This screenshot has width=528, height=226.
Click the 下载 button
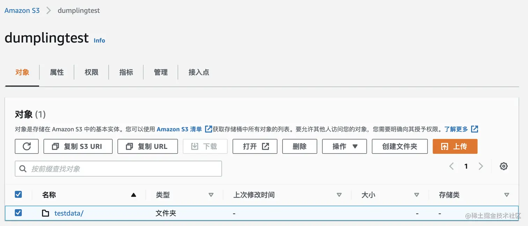[205, 146]
